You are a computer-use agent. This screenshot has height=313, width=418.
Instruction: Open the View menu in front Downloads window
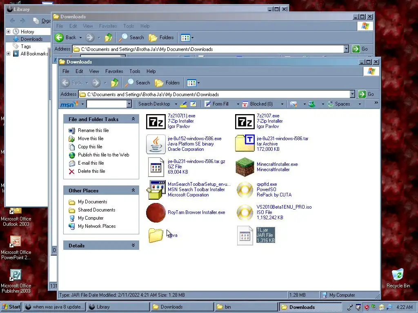[94, 71]
